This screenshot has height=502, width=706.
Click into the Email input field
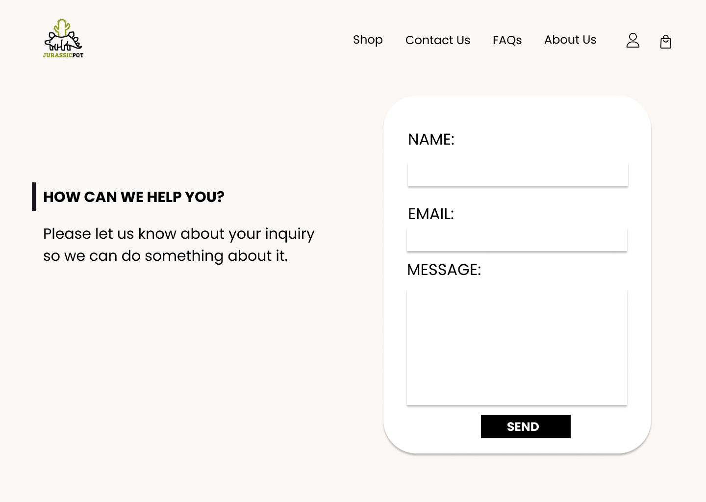tap(517, 240)
